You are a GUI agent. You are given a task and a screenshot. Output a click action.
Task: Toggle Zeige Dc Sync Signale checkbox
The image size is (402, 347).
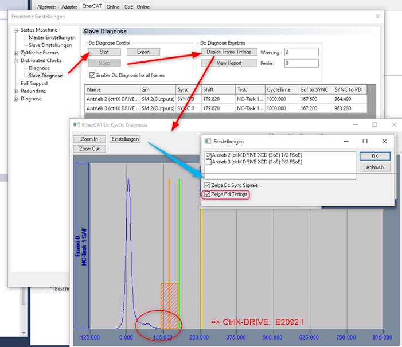pos(208,185)
